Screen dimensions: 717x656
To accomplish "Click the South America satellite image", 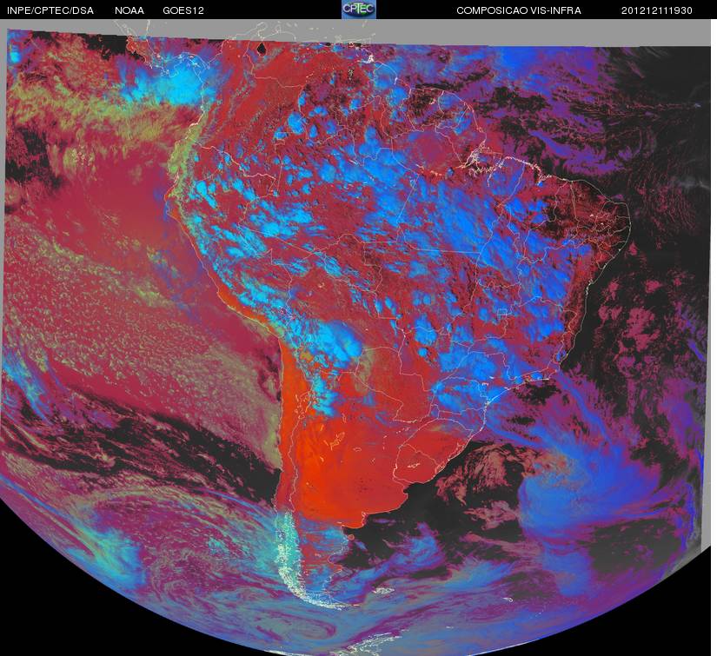I will coord(356,338).
